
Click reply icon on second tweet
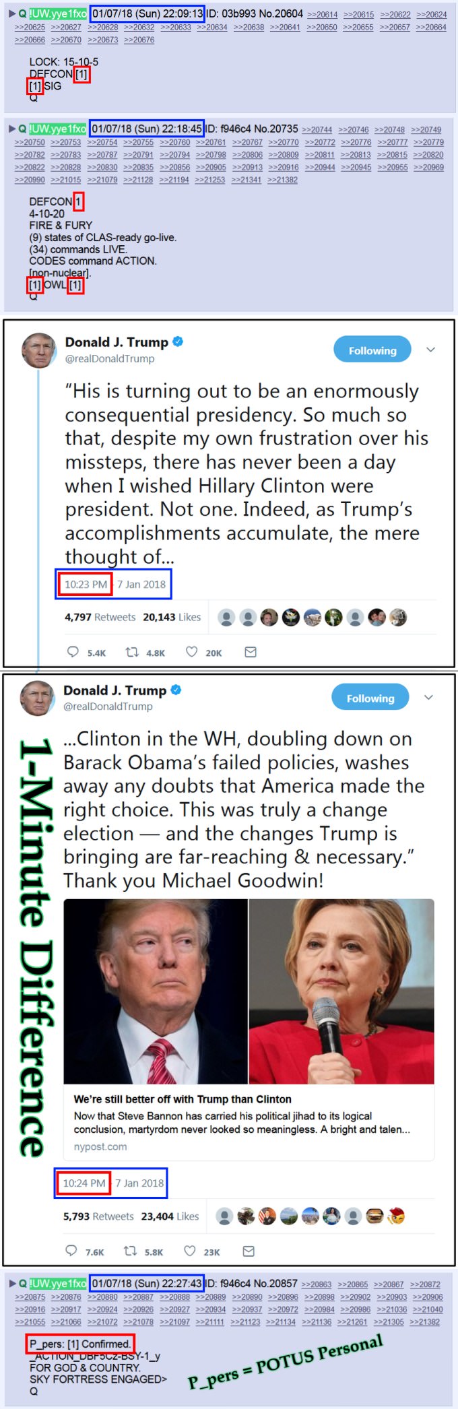pyautogui.click(x=71, y=1251)
